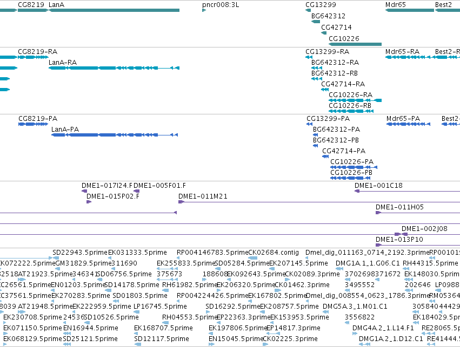460x347 pixels.
Task: Click the DME1-017I24.F clone label
Action: tap(107, 186)
